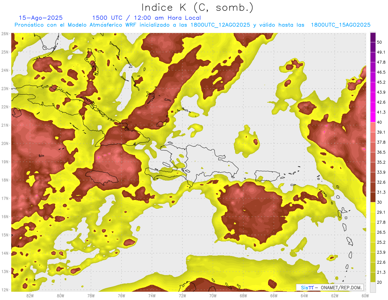Select the '15-Ago-2025' date text
Viewport: 388px width, 300px height.
click(x=41, y=18)
